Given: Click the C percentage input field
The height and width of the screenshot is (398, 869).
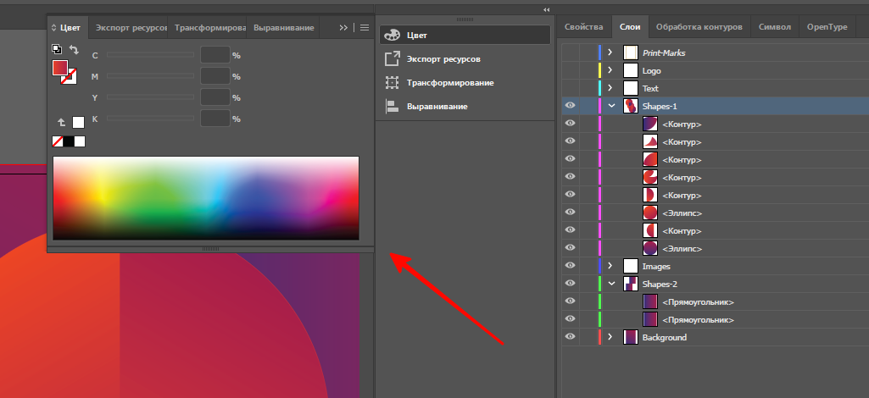Looking at the screenshot, I should click(x=215, y=55).
